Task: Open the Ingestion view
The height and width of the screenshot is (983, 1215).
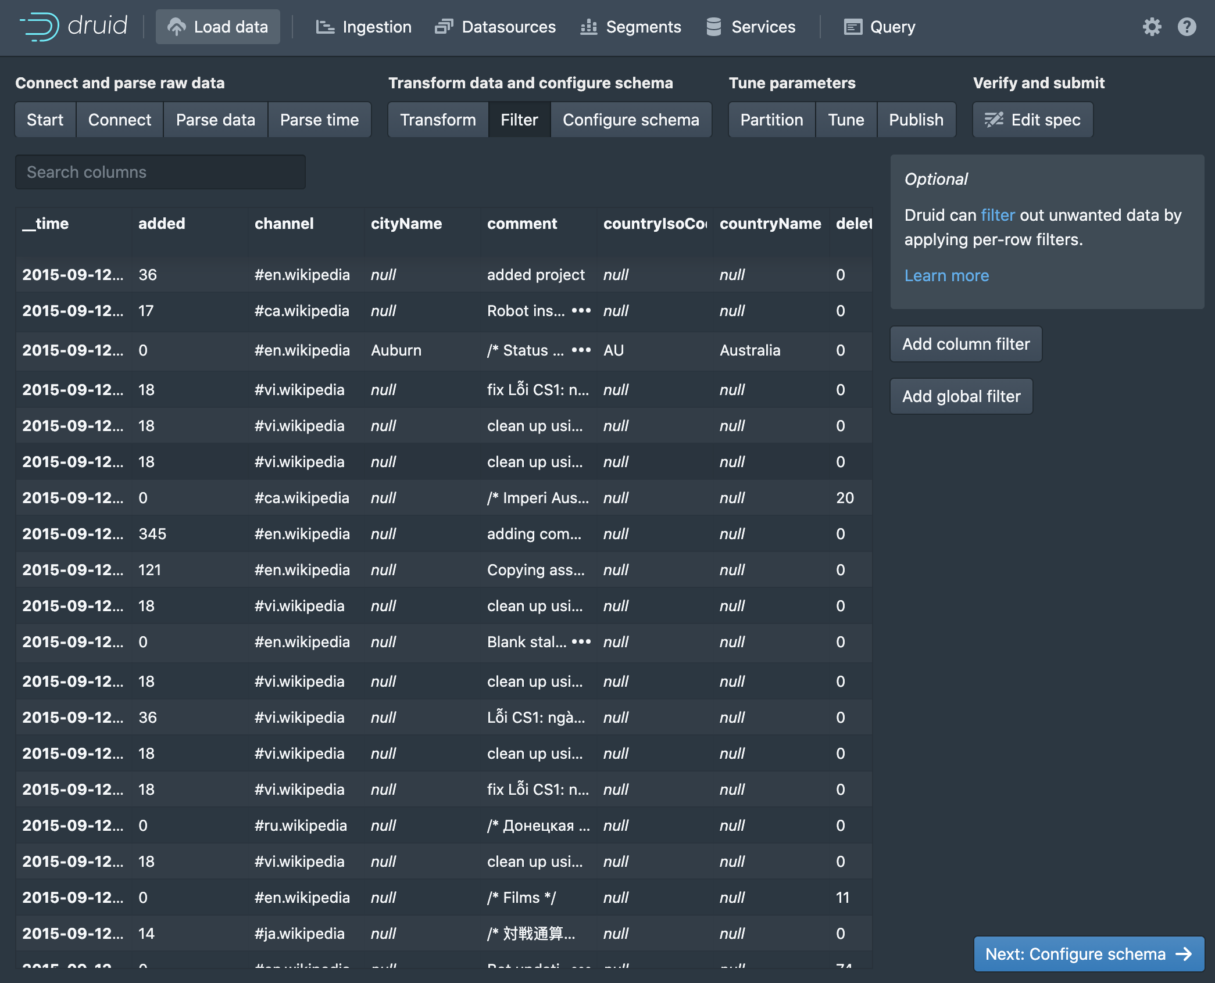Action: pos(363,27)
